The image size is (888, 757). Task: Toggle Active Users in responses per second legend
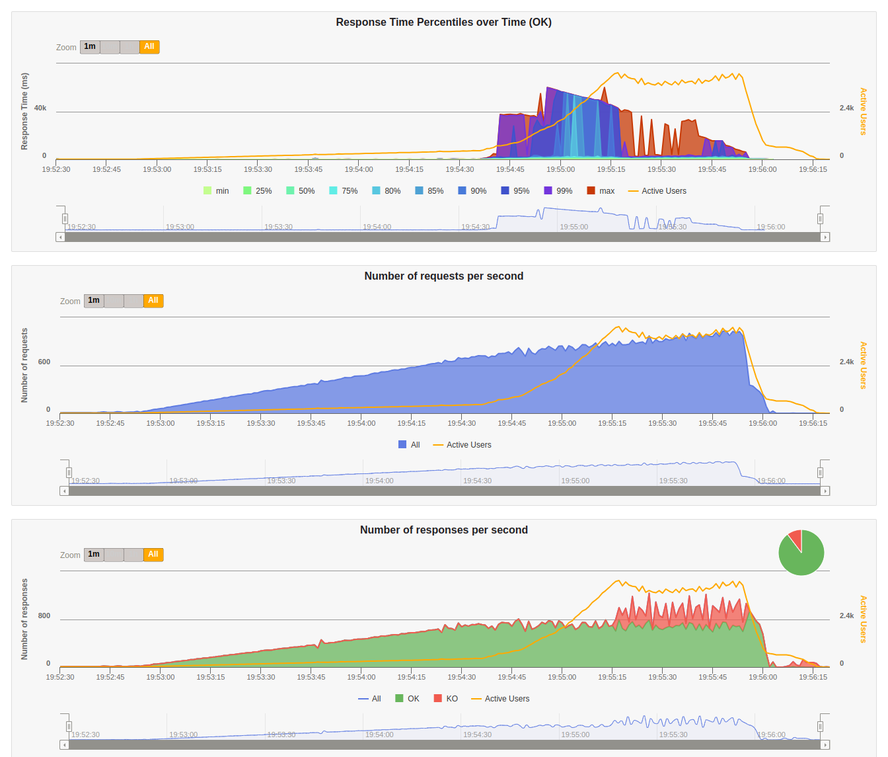[500, 699]
